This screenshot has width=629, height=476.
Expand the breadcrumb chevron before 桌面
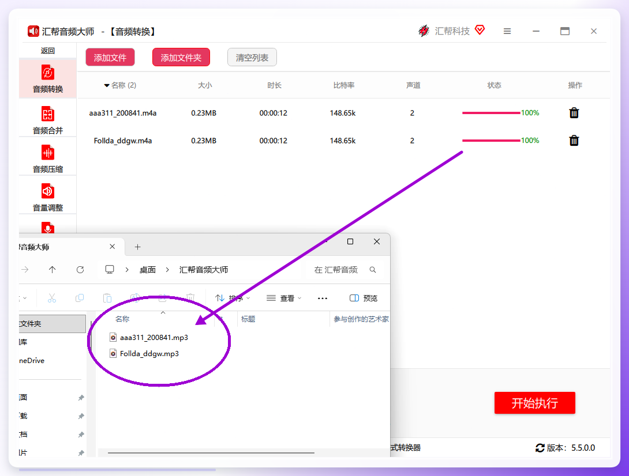[x=127, y=270]
